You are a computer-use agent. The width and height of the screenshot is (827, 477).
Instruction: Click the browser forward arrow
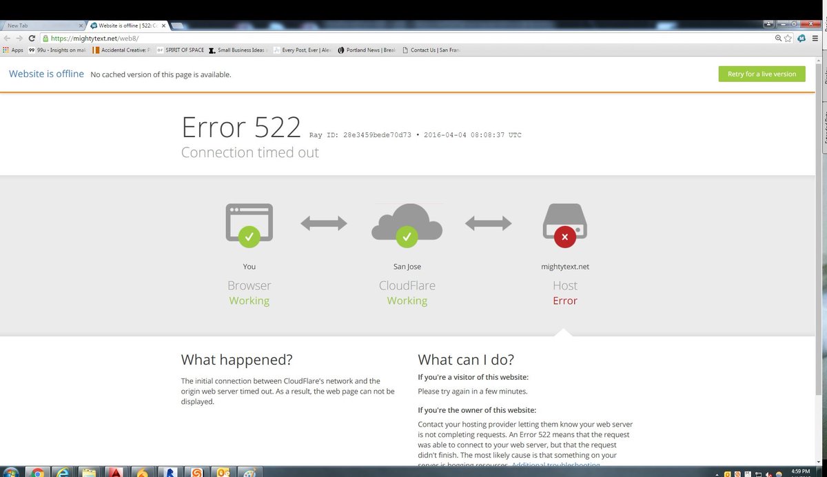[x=19, y=39]
